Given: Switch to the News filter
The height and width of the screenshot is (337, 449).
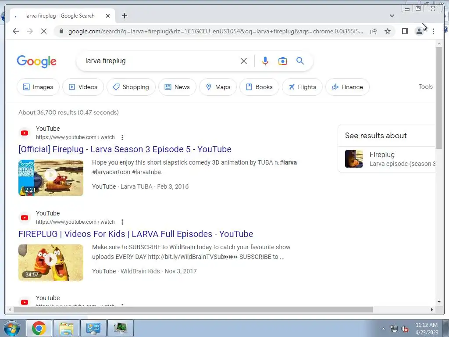Looking at the screenshot, I should pyautogui.click(x=177, y=87).
